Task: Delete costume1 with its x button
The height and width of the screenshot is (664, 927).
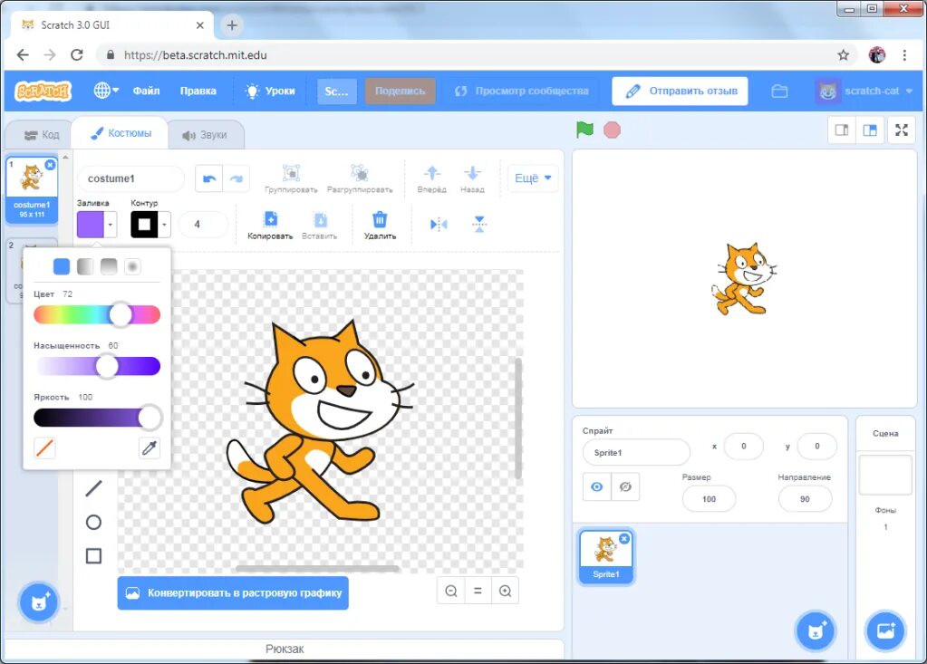Action: (x=50, y=165)
